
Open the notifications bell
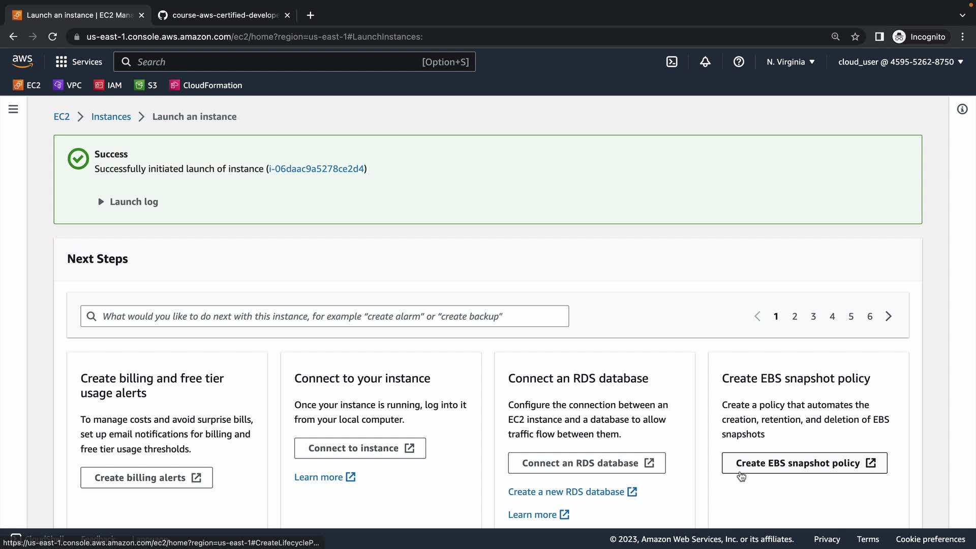[705, 62]
